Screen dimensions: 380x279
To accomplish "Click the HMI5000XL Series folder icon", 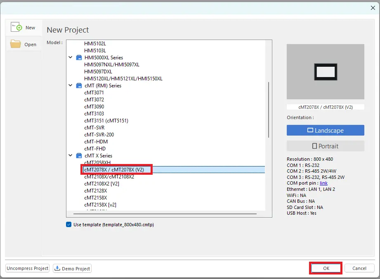I will click(x=79, y=58).
